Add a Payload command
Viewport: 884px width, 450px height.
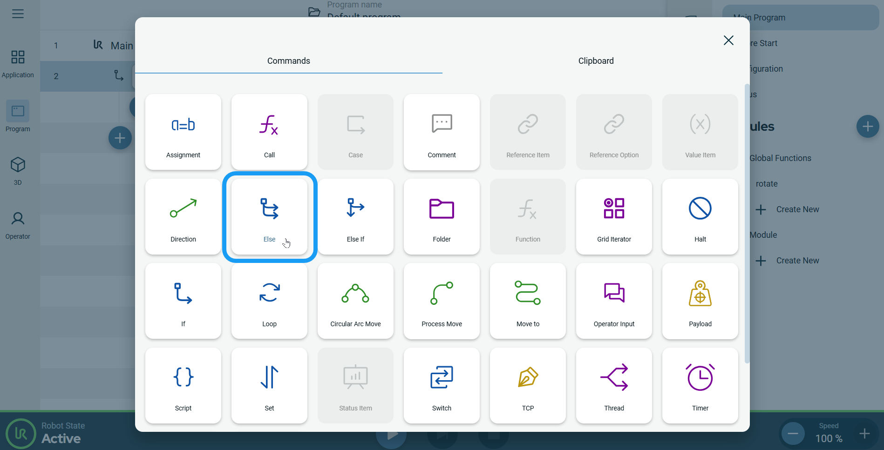(700, 301)
